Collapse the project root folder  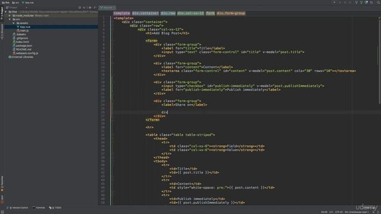pyautogui.click(x=6, y=12)
